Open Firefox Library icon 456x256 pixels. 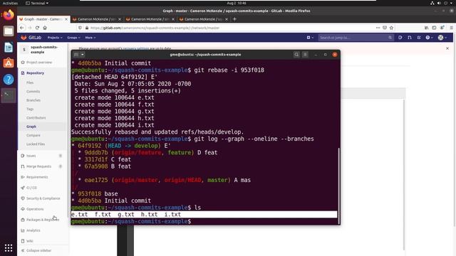click(426, 28)
